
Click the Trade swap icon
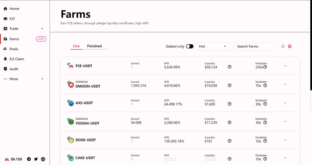tap(5, 29)
